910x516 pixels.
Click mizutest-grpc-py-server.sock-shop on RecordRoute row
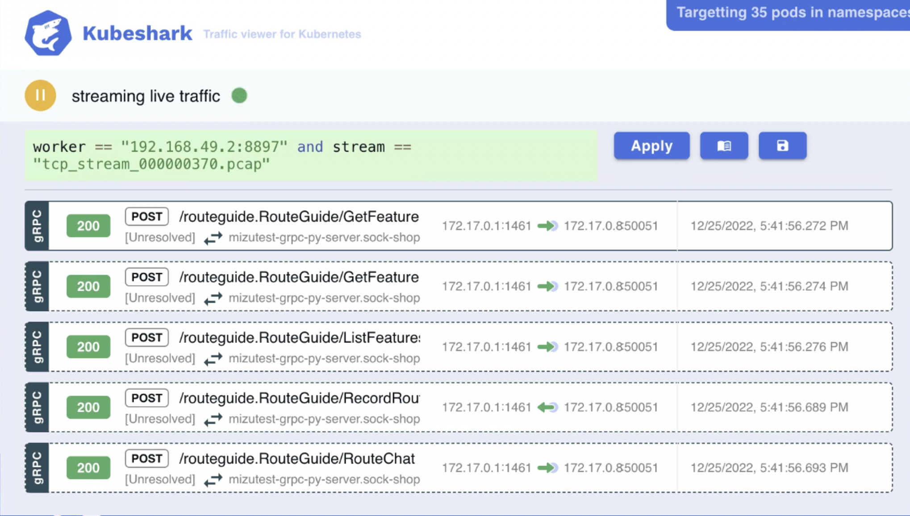click(x=324, y=419)
